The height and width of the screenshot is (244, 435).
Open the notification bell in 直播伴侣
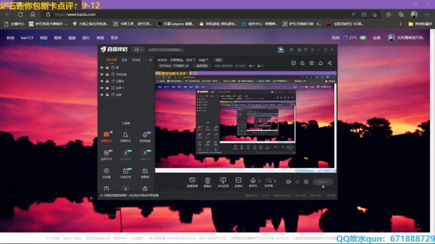coord(320,63)
